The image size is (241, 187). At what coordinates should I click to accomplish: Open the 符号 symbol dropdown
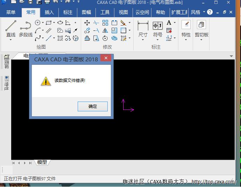[157, 40]
